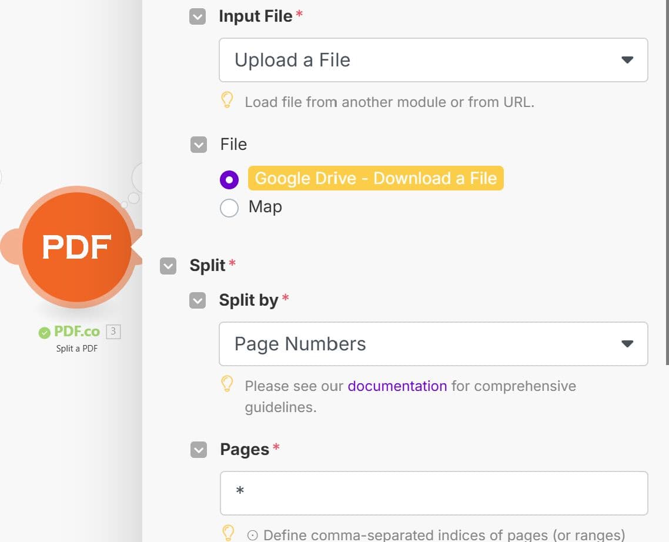Click the "Split a PDF" label under the module
The image size is (669, 542).
click(76, 348)
